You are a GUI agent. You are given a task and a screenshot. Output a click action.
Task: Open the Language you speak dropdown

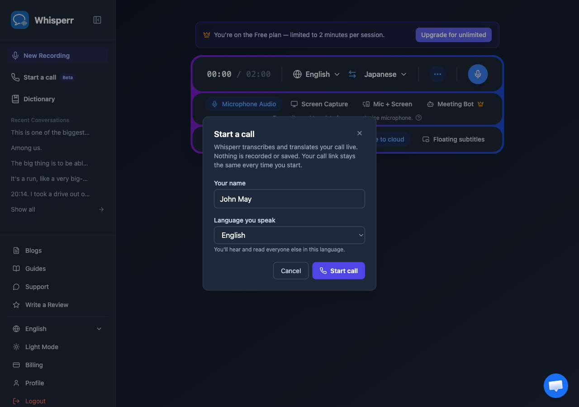(x=289, y=235)
